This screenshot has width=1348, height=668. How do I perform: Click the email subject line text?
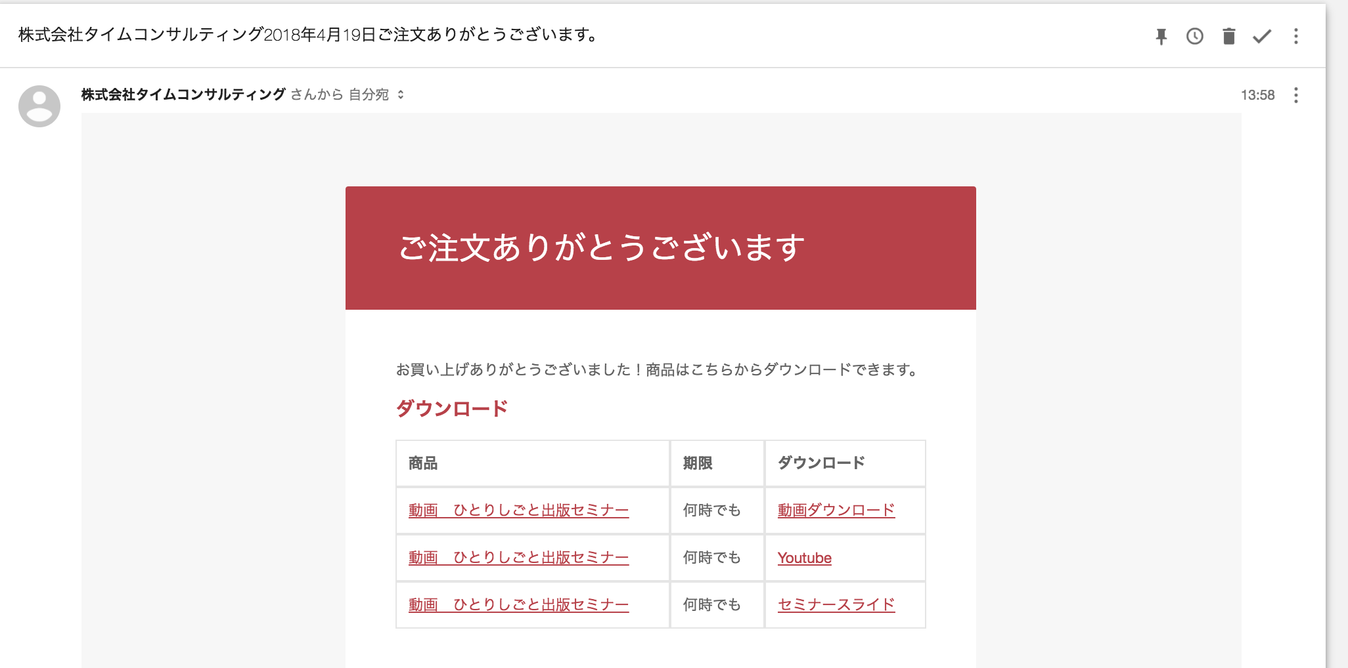click(x=307, y=35)
